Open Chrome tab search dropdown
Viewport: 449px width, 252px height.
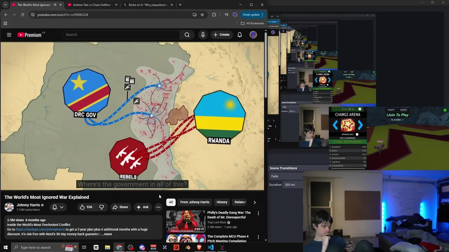point(5,5)
